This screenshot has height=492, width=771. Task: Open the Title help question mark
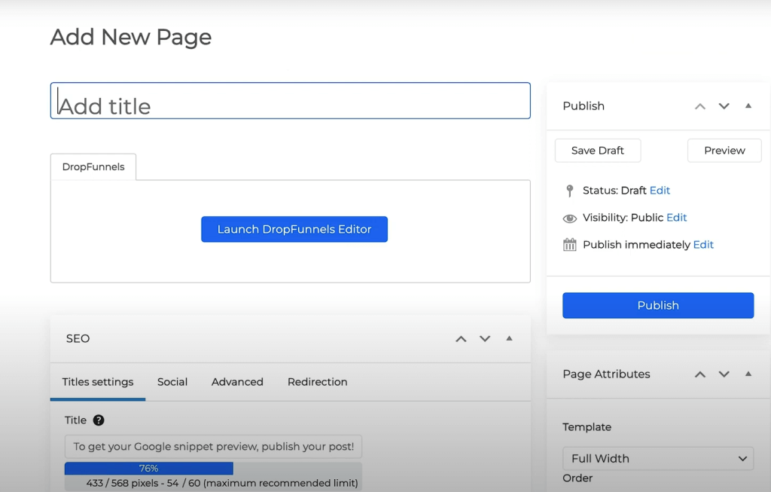pos(99,420)
